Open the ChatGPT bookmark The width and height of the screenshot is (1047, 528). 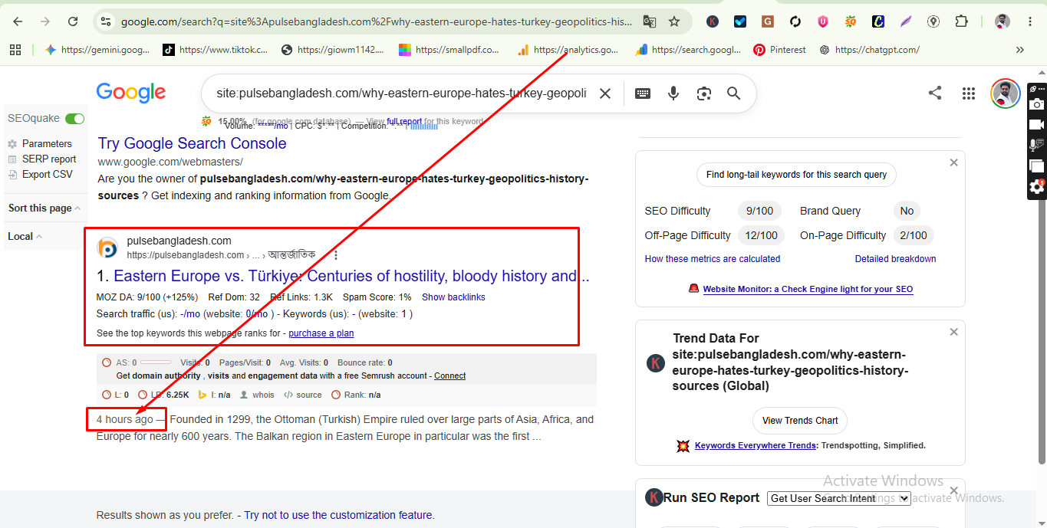(870, 50)
